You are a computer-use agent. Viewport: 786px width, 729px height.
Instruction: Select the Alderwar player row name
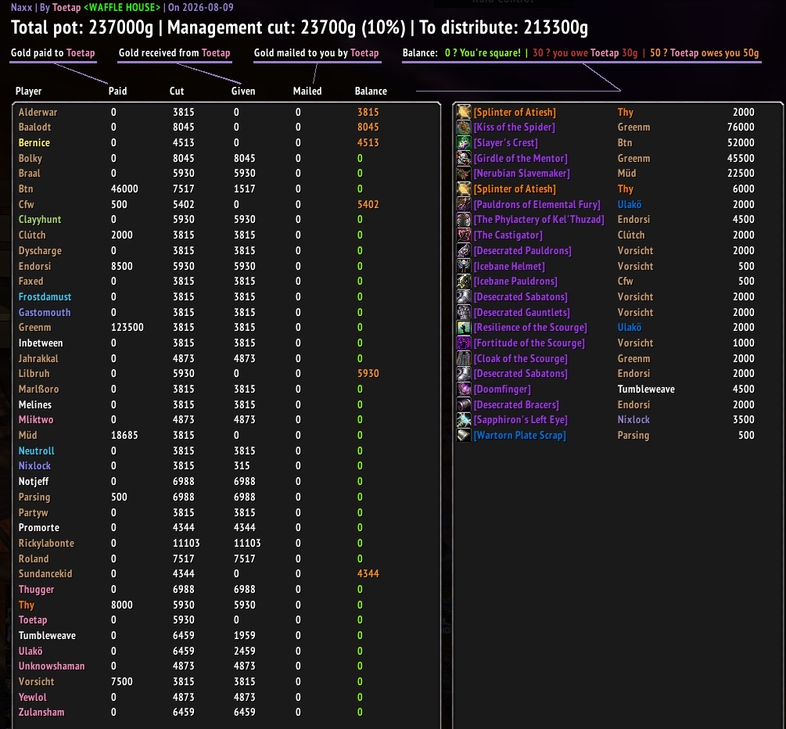(x=38, y=113)
